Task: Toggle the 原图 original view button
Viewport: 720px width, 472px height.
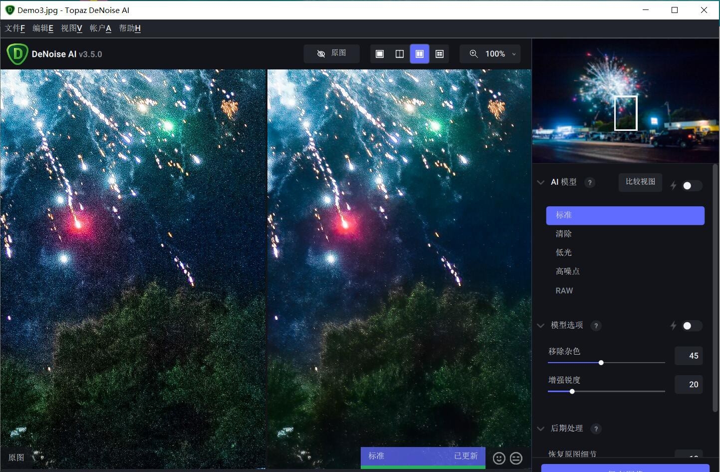Action: click(x=332, y=53)
